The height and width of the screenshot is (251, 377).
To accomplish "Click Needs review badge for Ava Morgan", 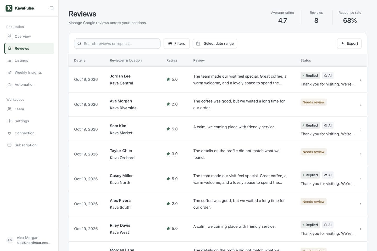I will coord(313,102).
